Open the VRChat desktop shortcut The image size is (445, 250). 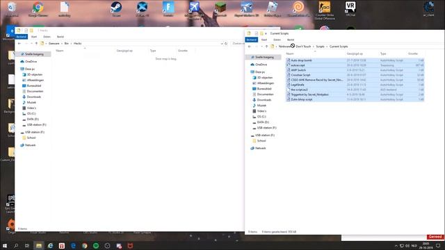350,9
